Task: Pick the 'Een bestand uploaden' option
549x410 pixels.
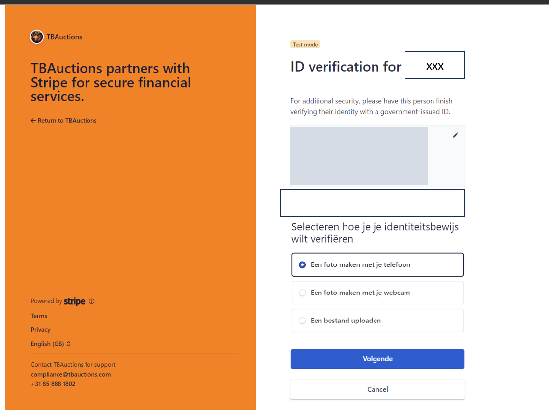Action: [377, 321]
